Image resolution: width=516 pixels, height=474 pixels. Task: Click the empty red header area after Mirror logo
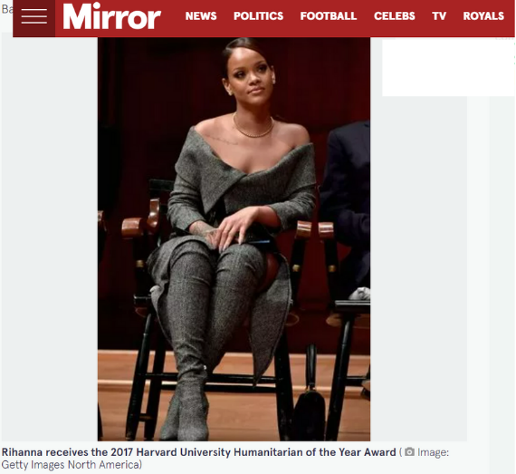pyautogui.click(x=173, y=18)
